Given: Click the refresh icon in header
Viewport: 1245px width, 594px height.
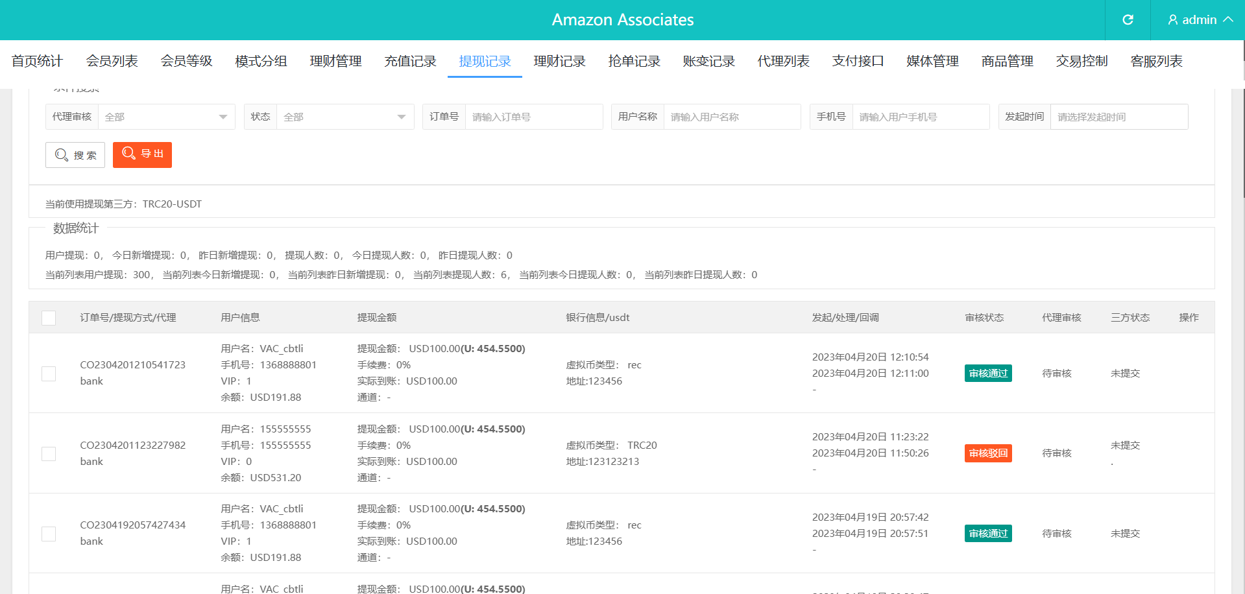Looking at the screenshot, I should 1128,19.
